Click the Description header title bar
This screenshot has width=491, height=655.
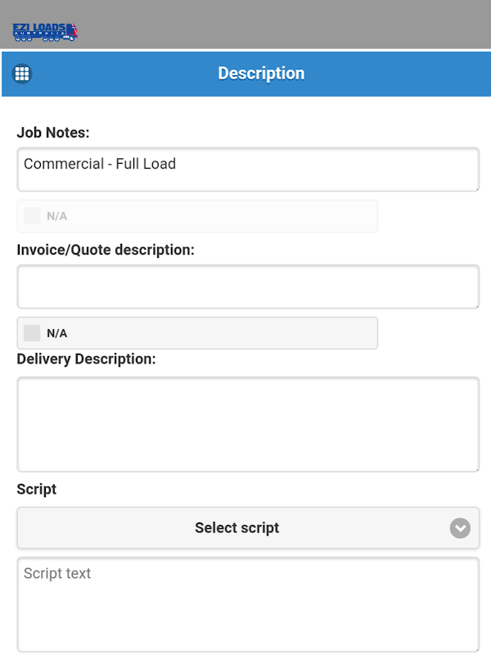[260, 74]
